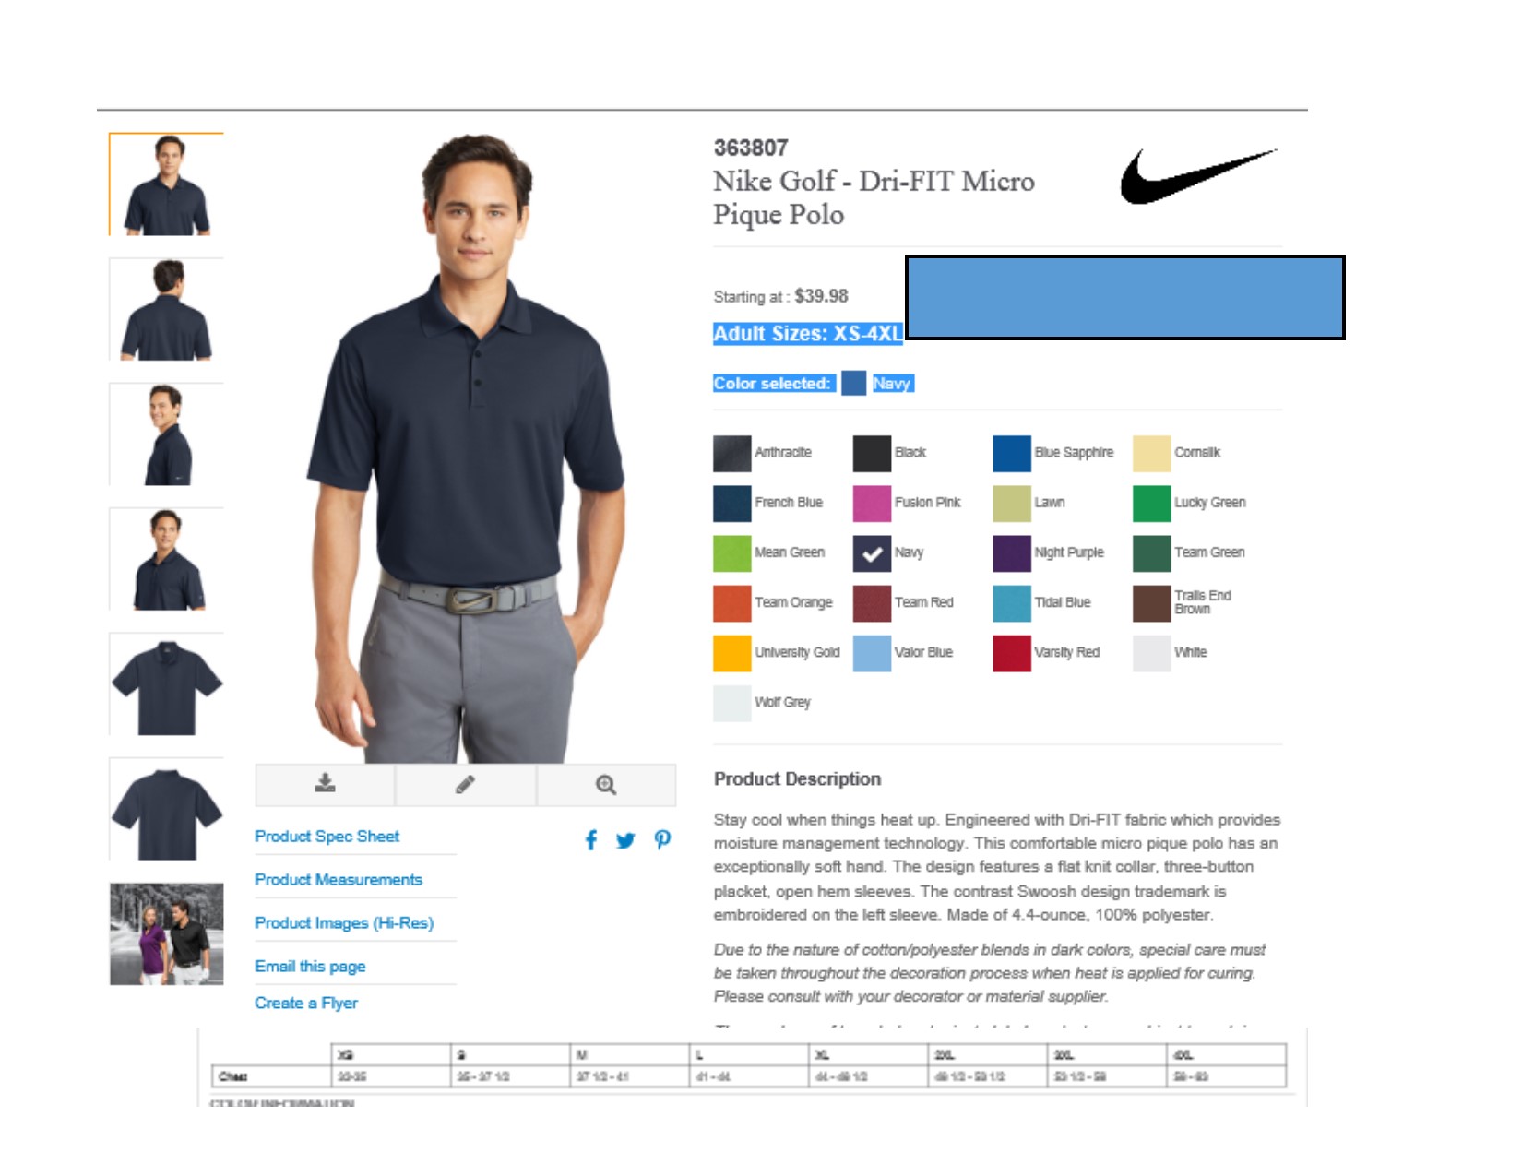View the back-view model thumbnail
Image resolution: width=1522 pixels, height=1176 pixels.
coord(167,309)
